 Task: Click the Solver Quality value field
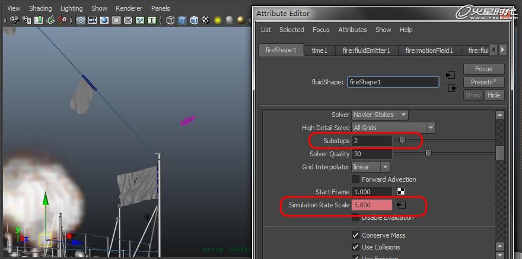click(372, 154)
